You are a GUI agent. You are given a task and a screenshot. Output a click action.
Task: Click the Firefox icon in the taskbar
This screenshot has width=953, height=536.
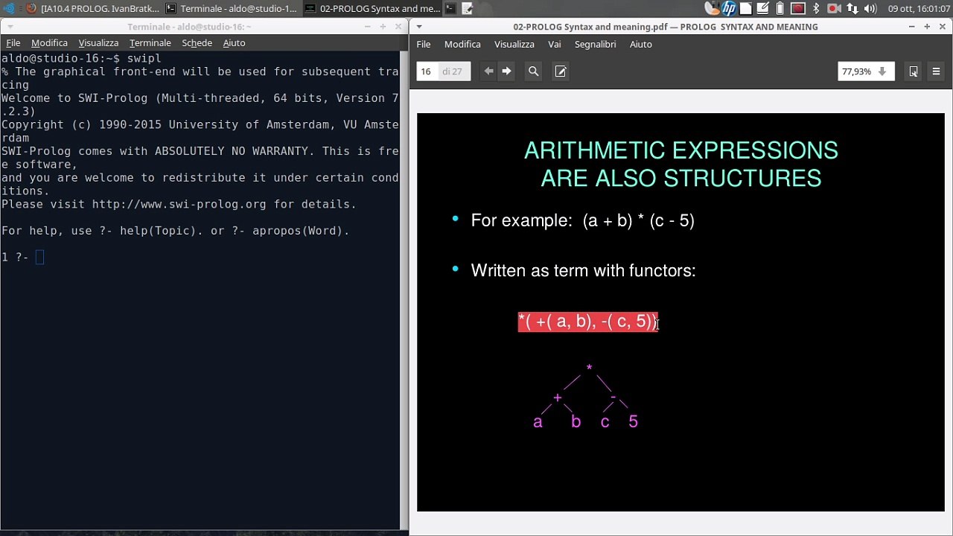click(x=31, y=9)
